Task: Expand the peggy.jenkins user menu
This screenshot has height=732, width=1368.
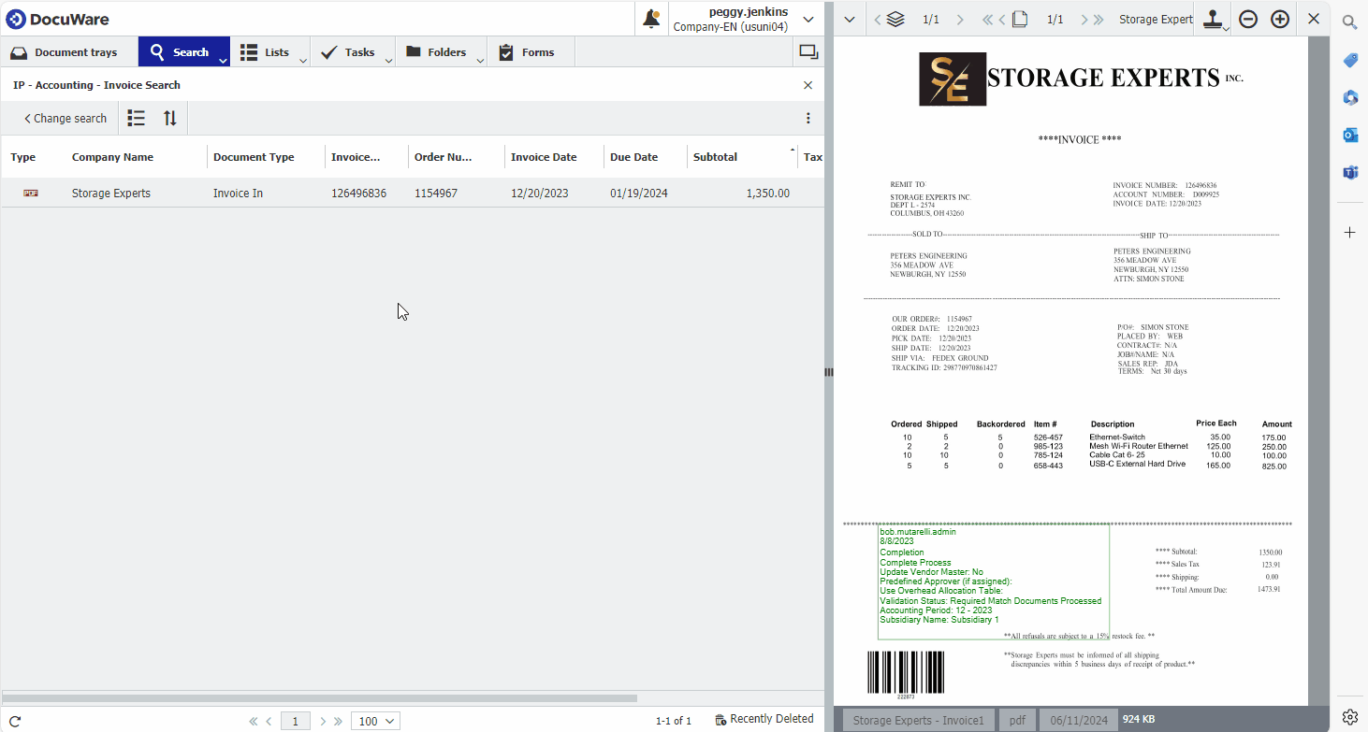Action: pos(808,19)
